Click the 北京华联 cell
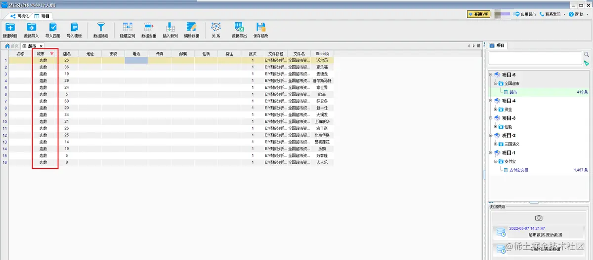 click(x=322, y=135)
